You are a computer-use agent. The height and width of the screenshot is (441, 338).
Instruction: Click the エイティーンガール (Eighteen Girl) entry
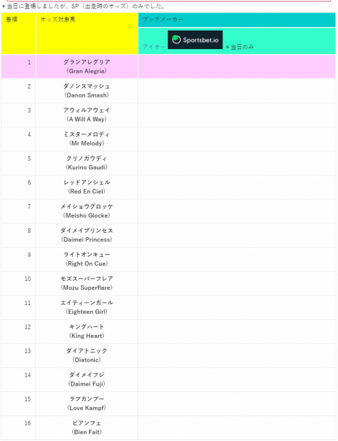(87, 307)
